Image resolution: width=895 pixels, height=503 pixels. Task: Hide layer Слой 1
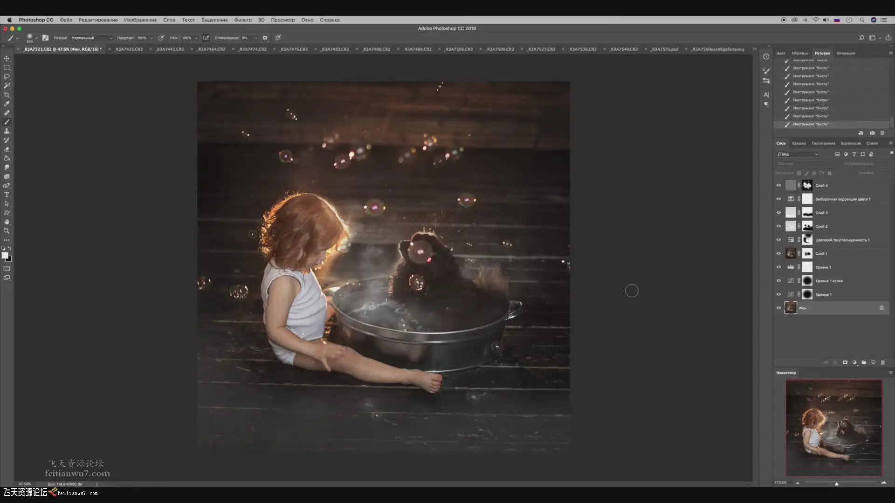(778, 253)
